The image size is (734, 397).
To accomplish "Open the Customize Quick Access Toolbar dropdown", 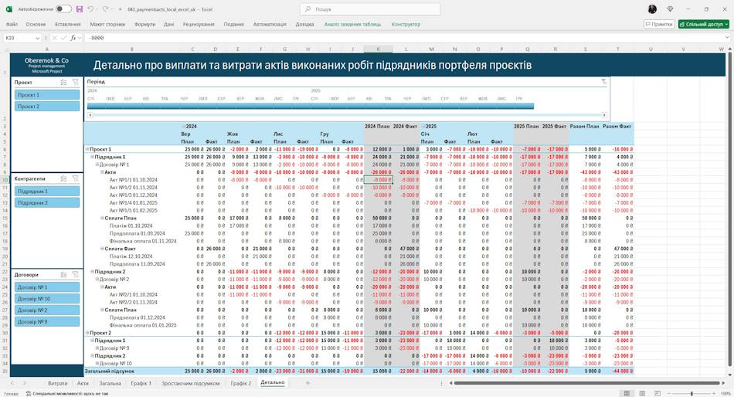I will 121,9.
